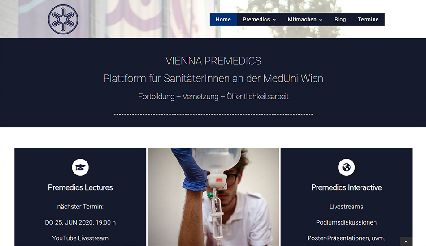The width and height of the screenshot is (426, 246).
Task: Click the graduation cap icon
Action: (80, 167)
